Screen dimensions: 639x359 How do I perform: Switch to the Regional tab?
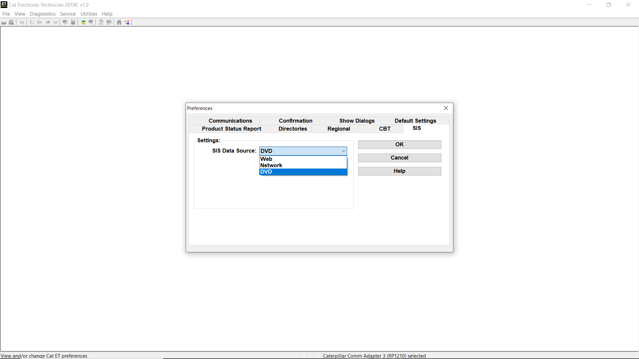pyautogui.click(x=338, y=129)
